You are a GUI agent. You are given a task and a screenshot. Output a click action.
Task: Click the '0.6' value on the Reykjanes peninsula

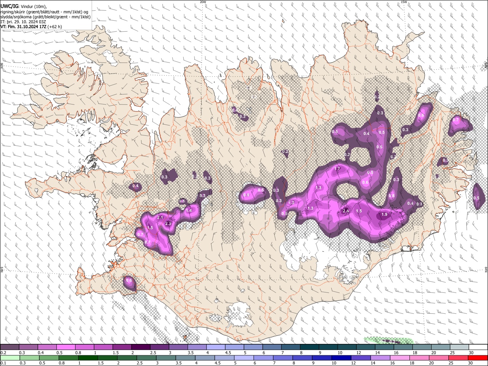[x=129, y=281]
